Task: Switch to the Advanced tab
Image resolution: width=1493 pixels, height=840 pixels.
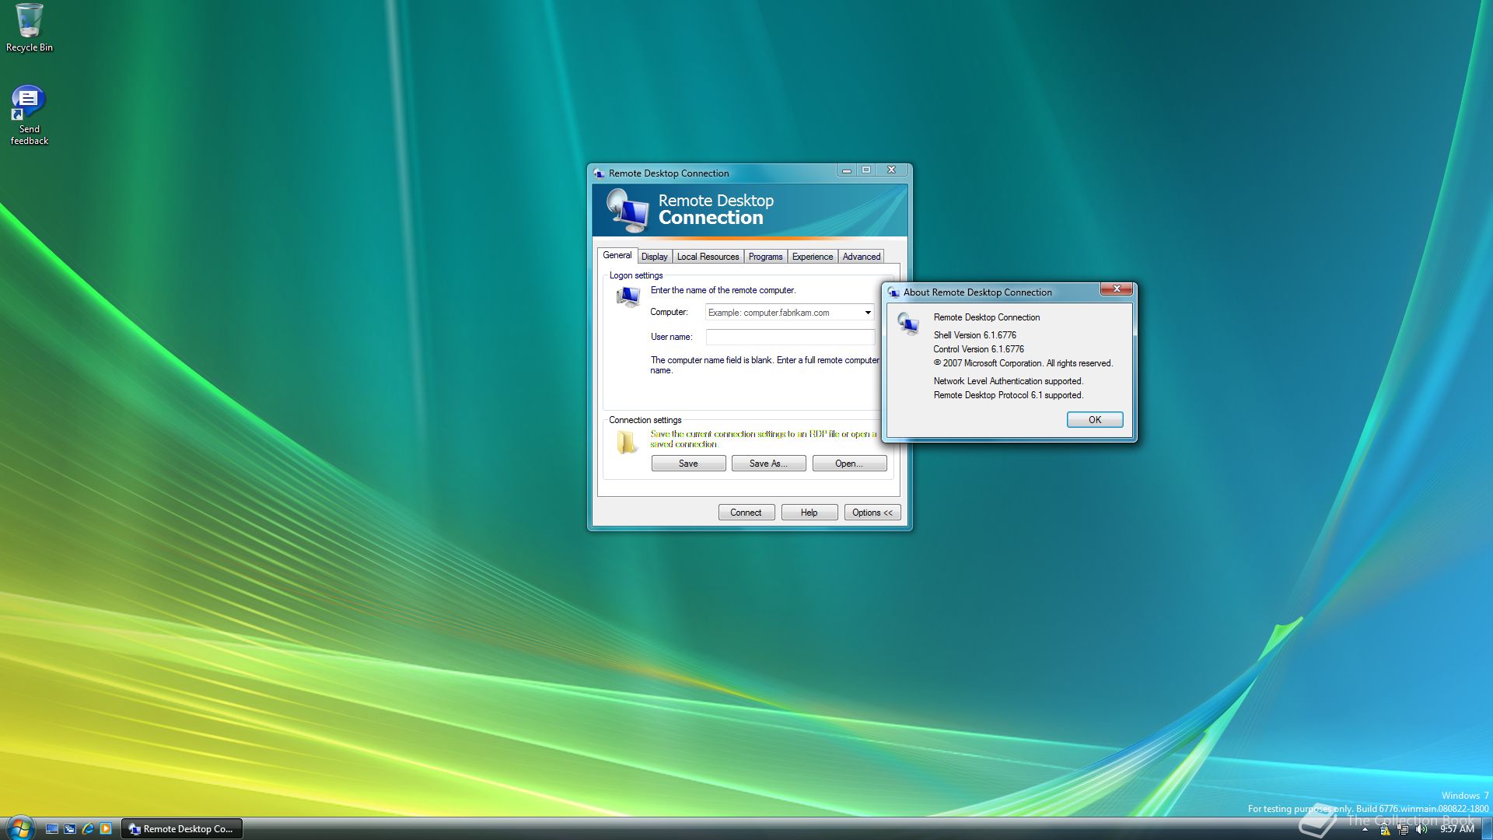Action: [x=862, y=257]
